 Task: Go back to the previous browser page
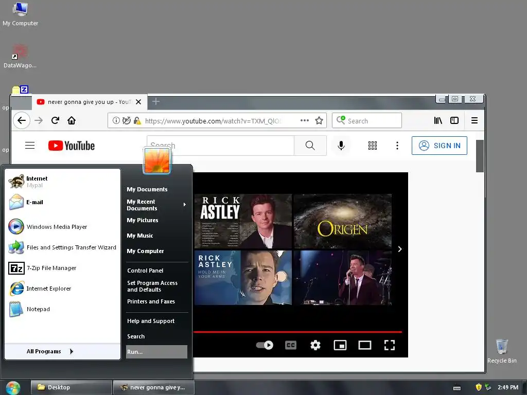(x=22, y=120)
